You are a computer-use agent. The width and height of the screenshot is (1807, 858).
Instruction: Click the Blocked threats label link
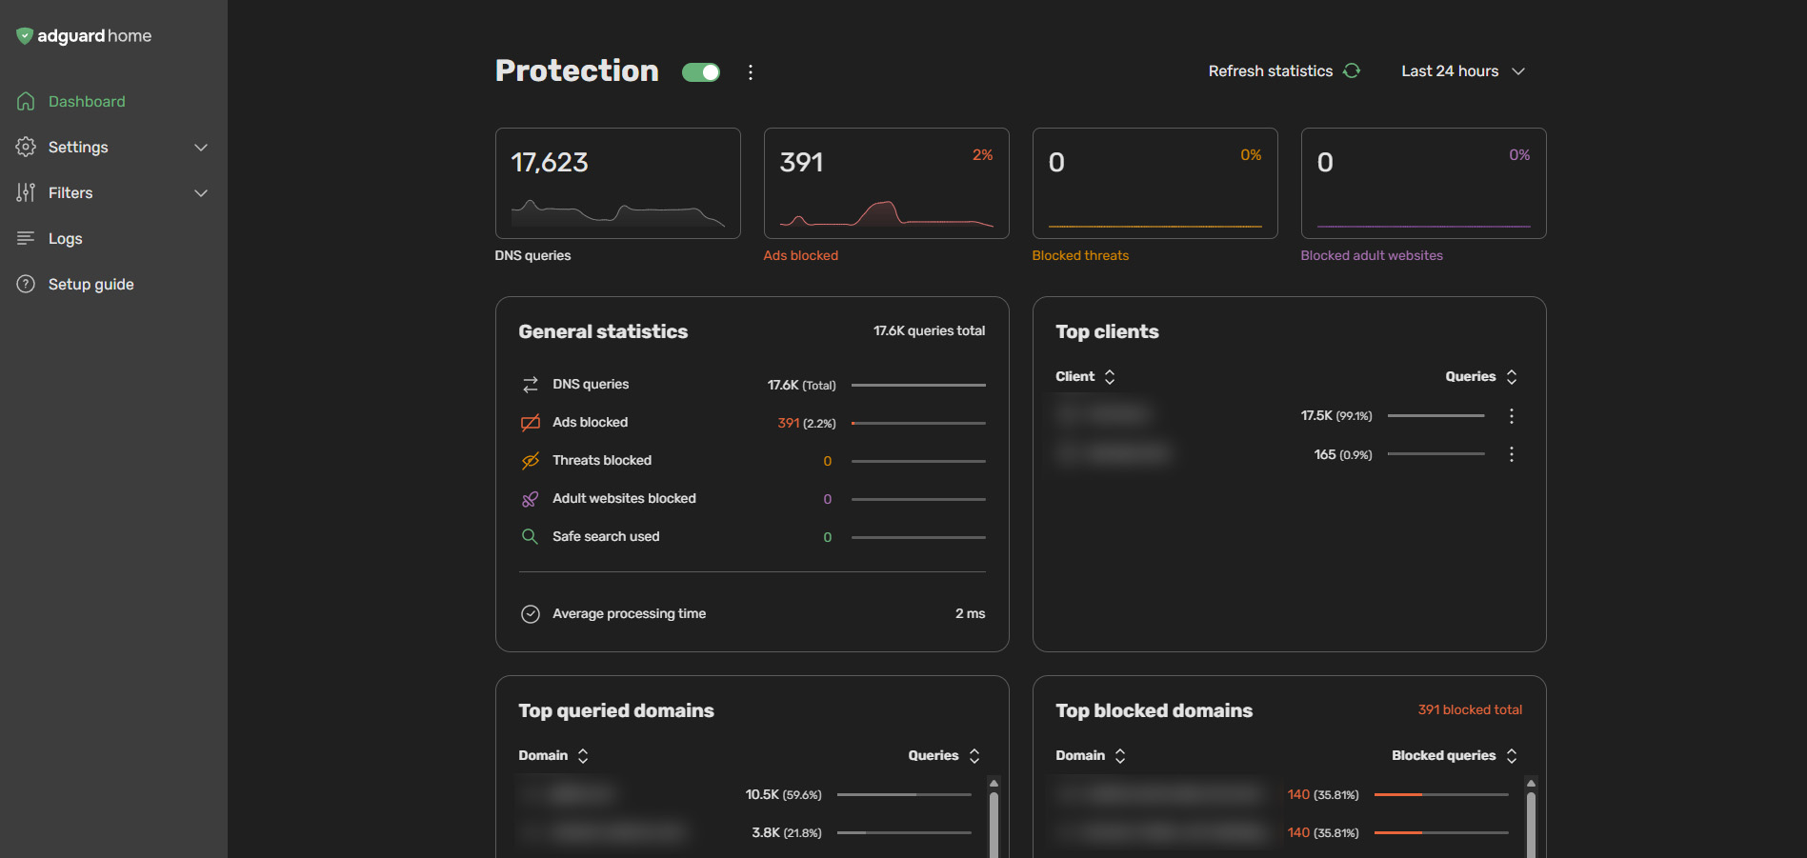pyautogui.click(x=1080, y=255)
